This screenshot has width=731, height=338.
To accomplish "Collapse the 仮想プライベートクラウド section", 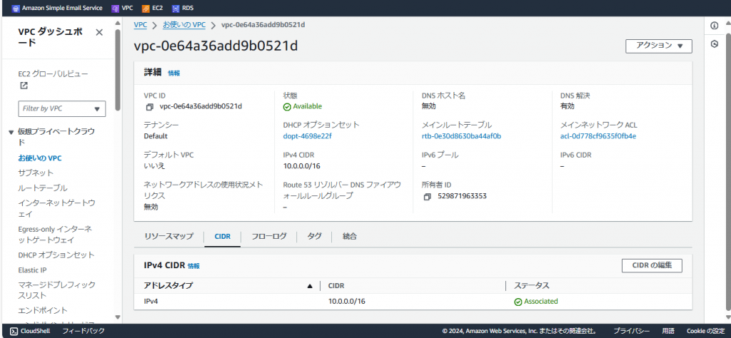I will point(11,132).
